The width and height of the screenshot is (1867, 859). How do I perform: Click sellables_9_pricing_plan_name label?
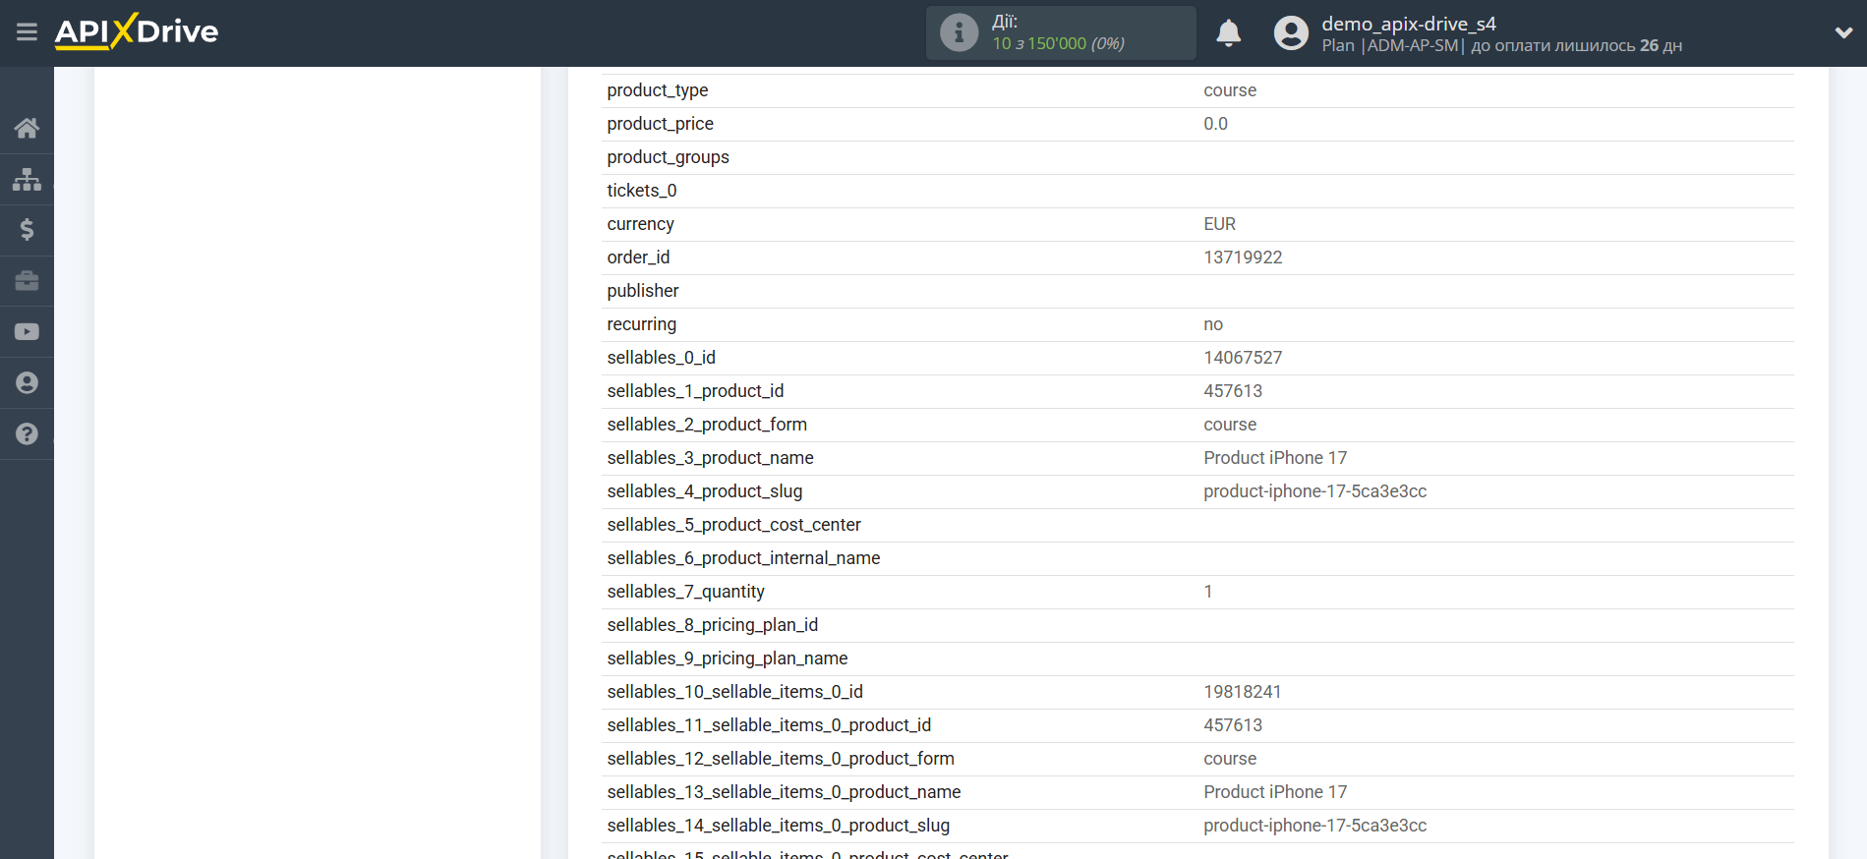coord(728,659)
